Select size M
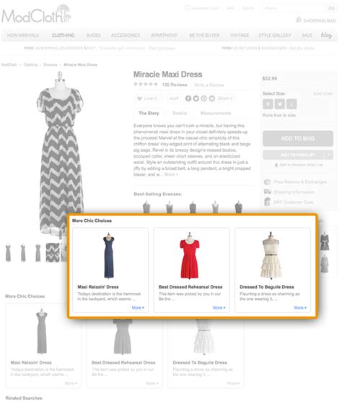342x402 pixels. pos(279,104)
